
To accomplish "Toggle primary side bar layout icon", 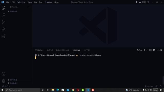I will [x=137, y=2].
